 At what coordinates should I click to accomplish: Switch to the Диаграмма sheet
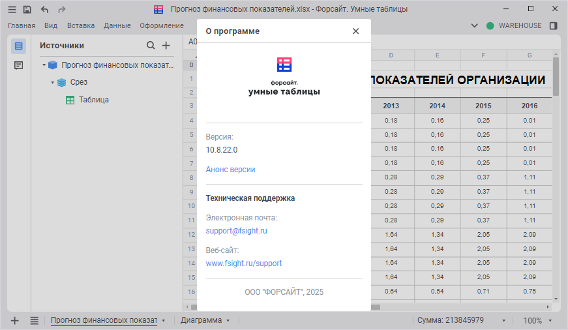201,320
